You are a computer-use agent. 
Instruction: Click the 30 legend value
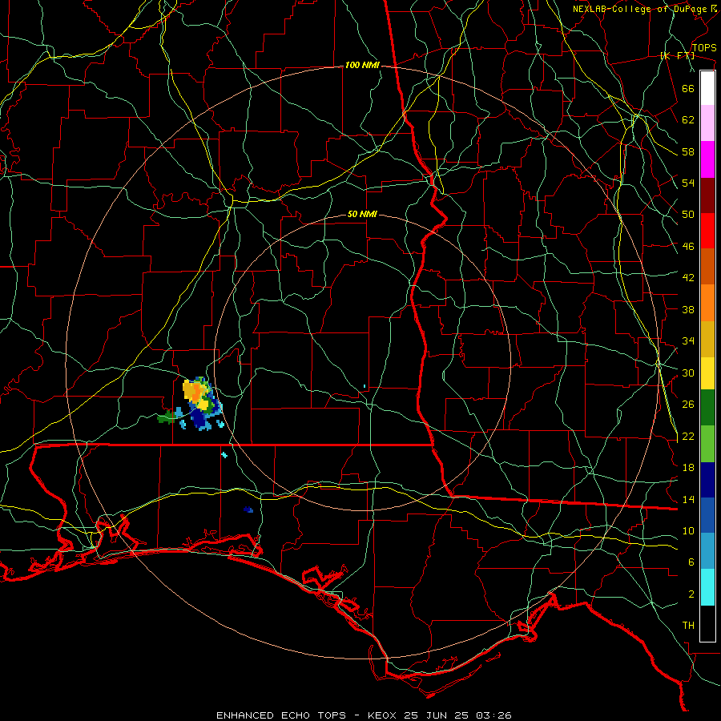tap(688, 373)
